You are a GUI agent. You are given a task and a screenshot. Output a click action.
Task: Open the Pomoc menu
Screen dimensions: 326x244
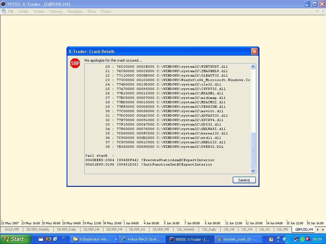(106, 11)
